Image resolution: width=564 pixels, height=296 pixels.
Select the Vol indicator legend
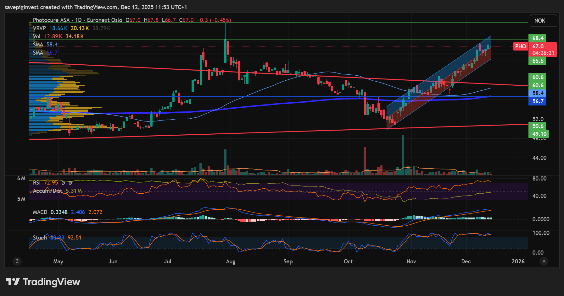[37, 36]
